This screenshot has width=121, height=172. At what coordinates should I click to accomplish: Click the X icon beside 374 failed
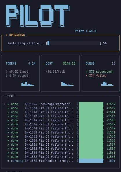pos(87,76)
